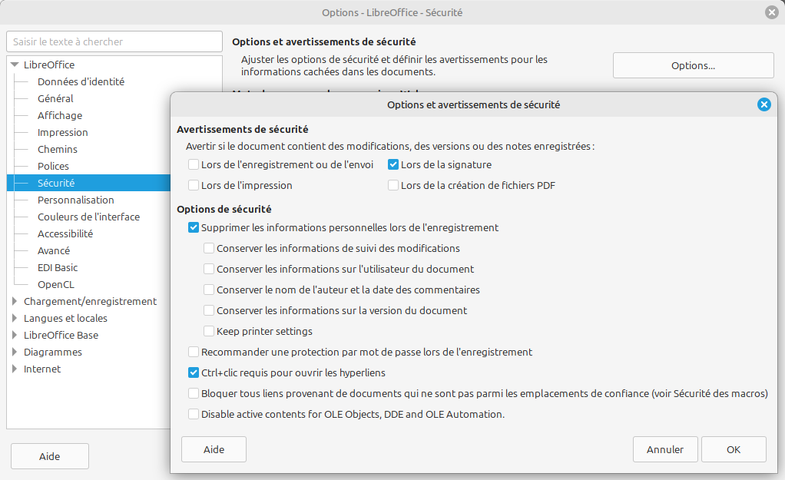The height and width of the screenshot is (480, 785).
Task: Open Personnalisation settings
Action: 75,200
